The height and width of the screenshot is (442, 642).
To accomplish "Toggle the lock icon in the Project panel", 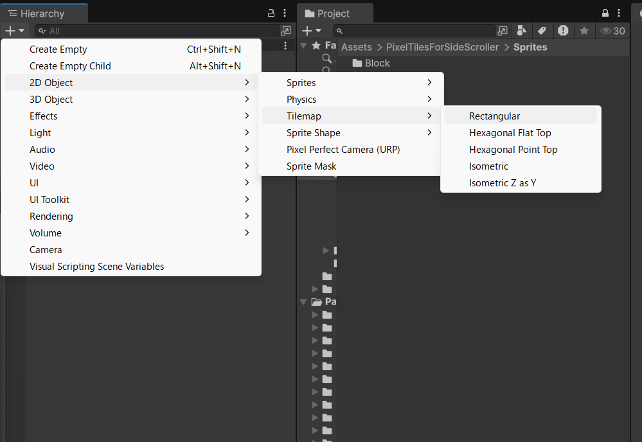I will pos(605,13).
